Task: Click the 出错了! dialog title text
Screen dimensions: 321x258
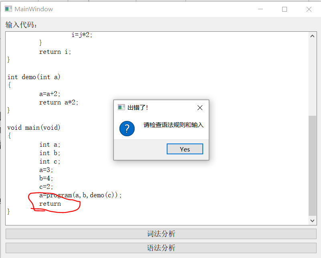Action: point(137,108)
